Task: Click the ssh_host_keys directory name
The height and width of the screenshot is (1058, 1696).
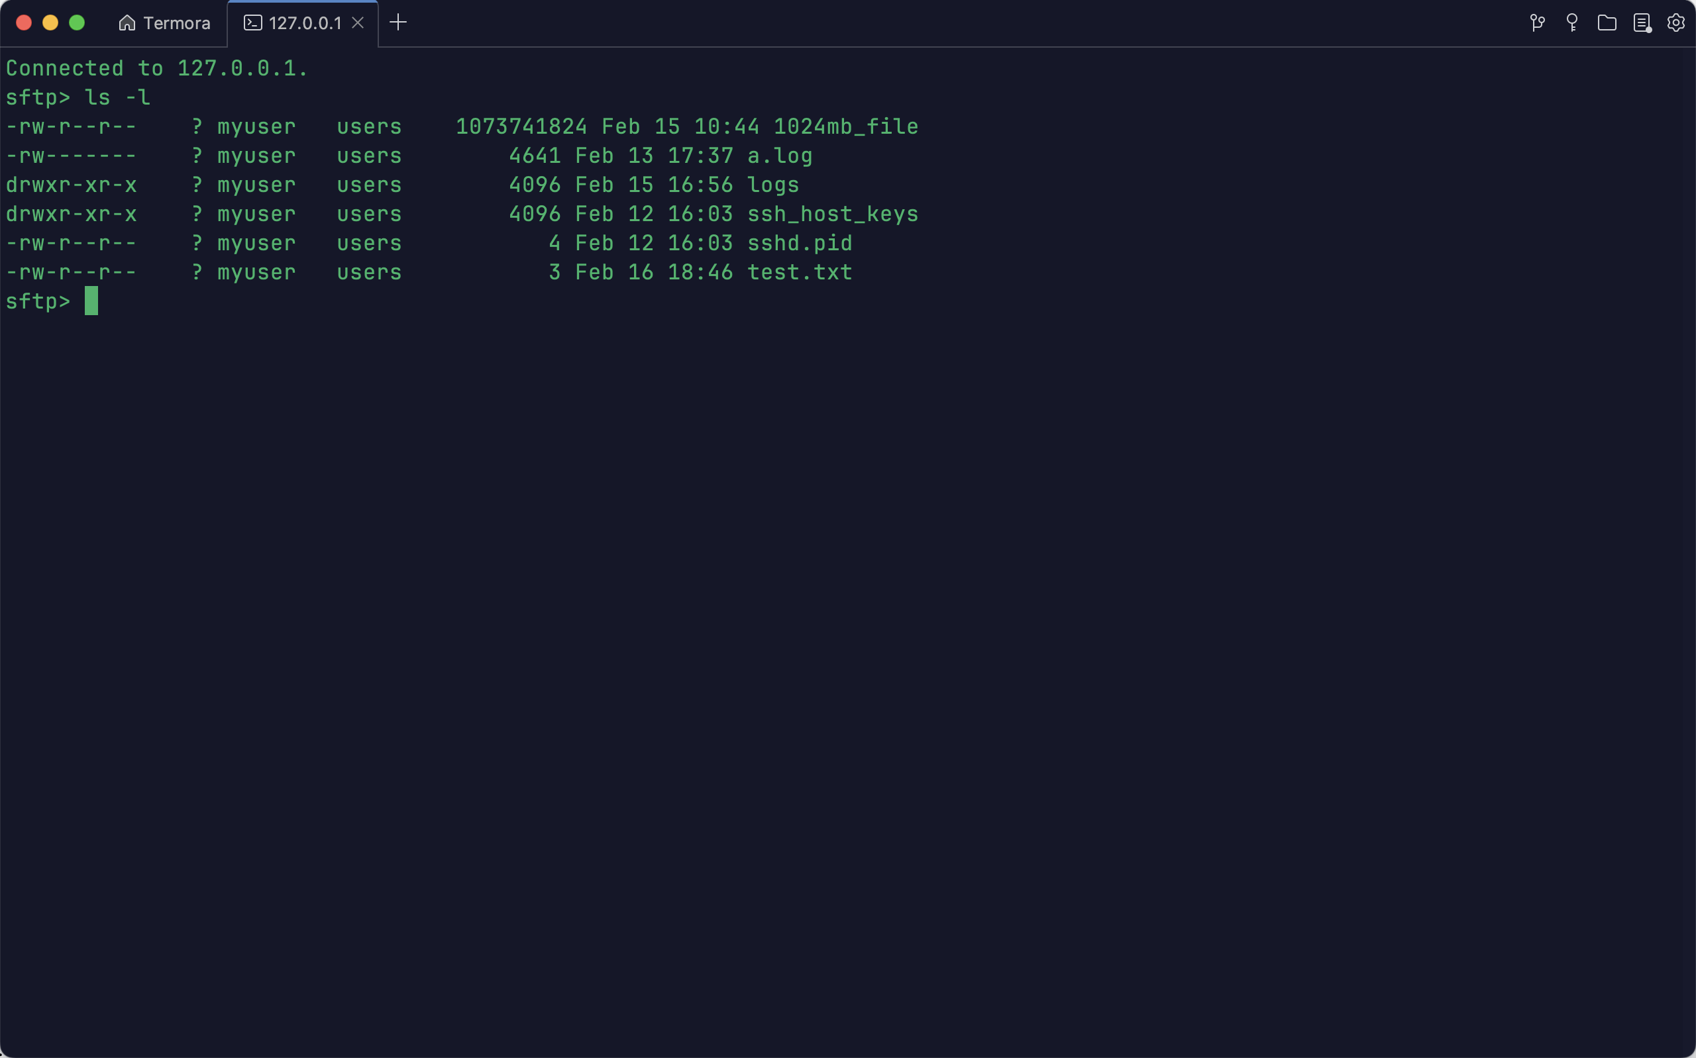Action: [832, 214]
